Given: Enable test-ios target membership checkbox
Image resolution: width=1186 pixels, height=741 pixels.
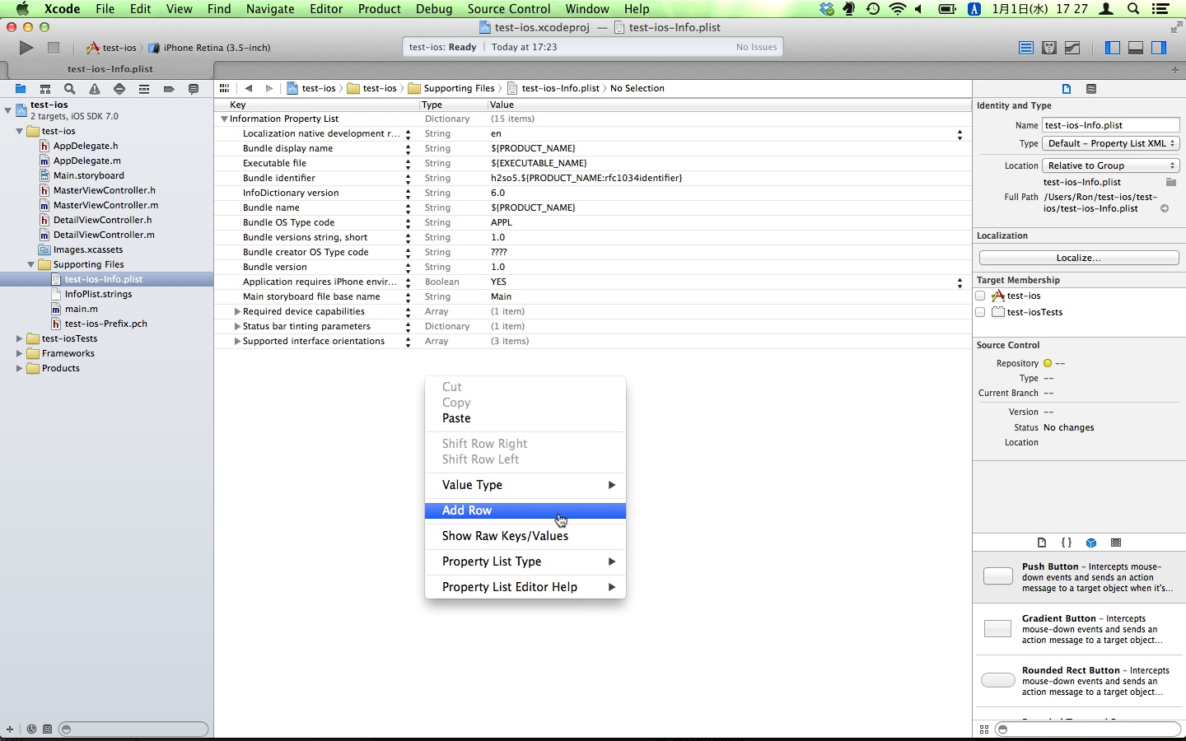Looking at the screenshot, I should coord(980,296).
